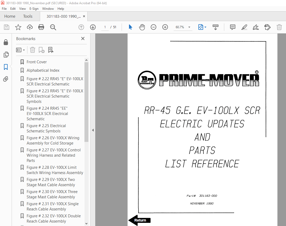Open the zoom level dropdown
The image size is (286, 226).
tap(189, 27)
